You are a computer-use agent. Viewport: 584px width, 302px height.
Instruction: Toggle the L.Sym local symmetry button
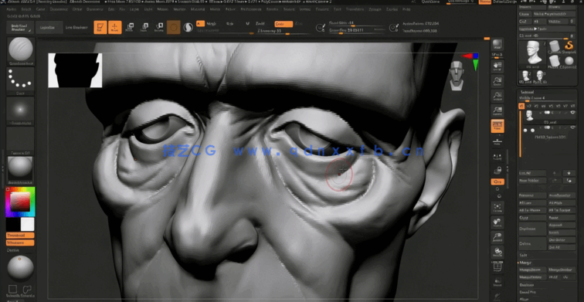coord(497,156)
